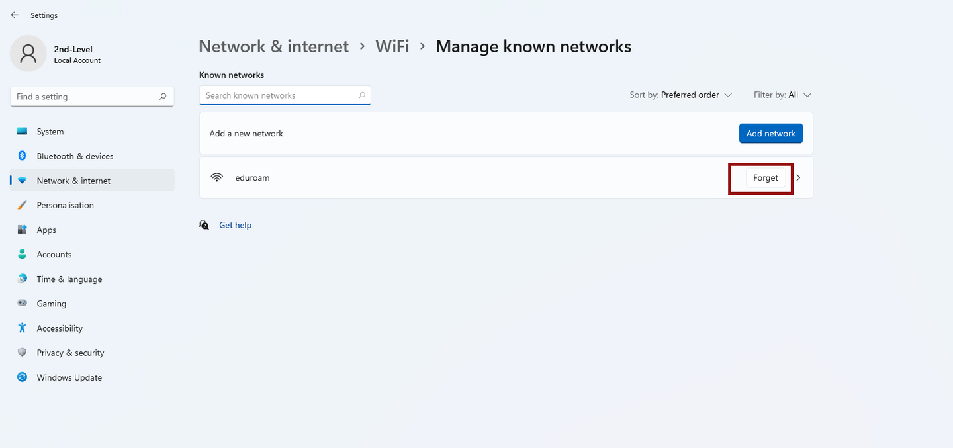Click the Add a new network label
The height and width of the screenshot is (448, 953).
pyautogui.click(x=246, y=133)
